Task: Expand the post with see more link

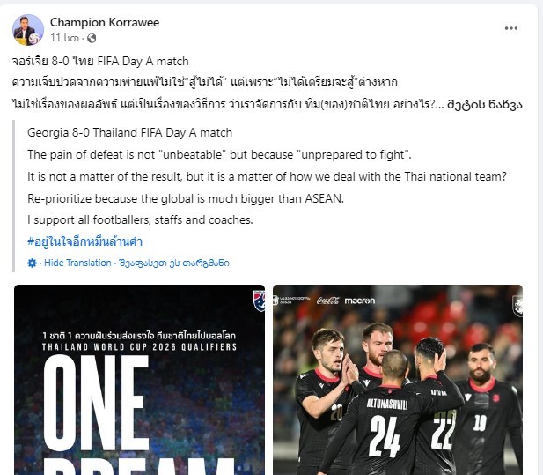Action: point(484,104)
